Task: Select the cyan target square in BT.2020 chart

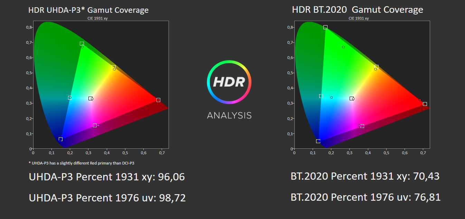Action: tap(321, 96)
